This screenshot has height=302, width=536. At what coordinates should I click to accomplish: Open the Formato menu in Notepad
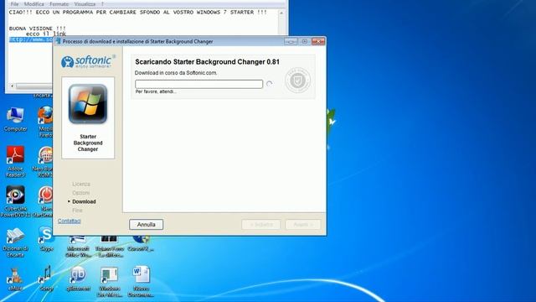tap(59, 4)
